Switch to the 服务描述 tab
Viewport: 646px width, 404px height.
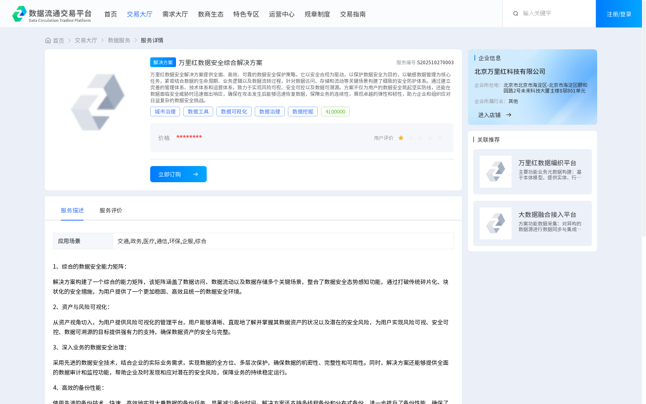coord(72,210)
